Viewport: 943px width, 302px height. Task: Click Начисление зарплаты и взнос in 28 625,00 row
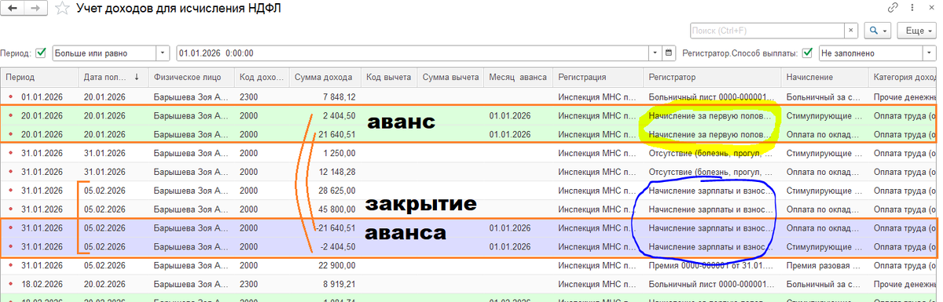pos(712,191)
